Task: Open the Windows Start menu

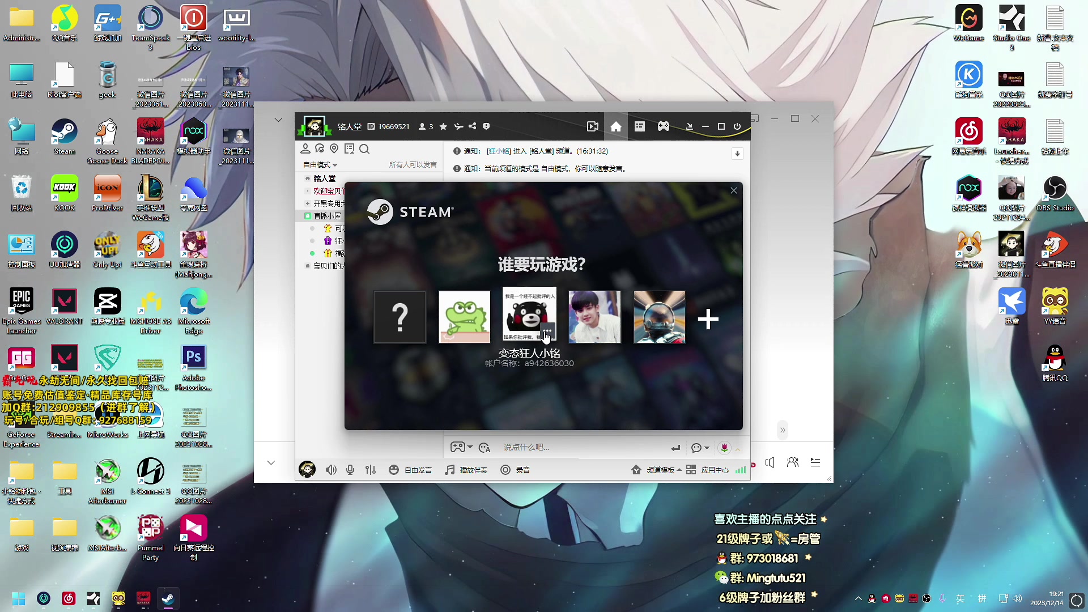Action: (19, 598)
